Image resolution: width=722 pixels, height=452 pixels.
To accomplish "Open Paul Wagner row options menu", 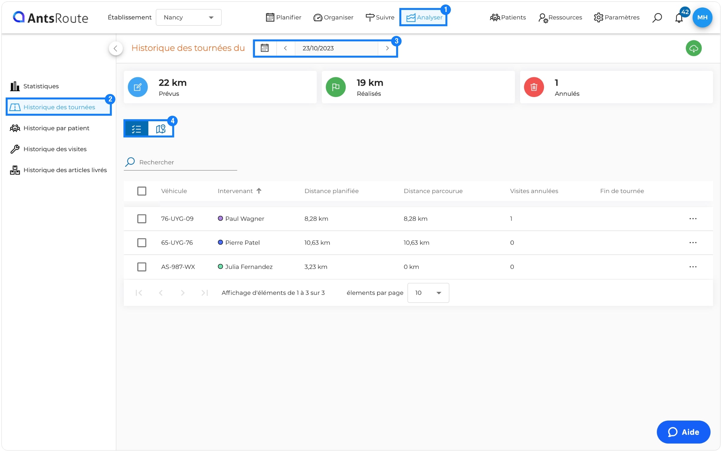I will (x=693, y=219).
